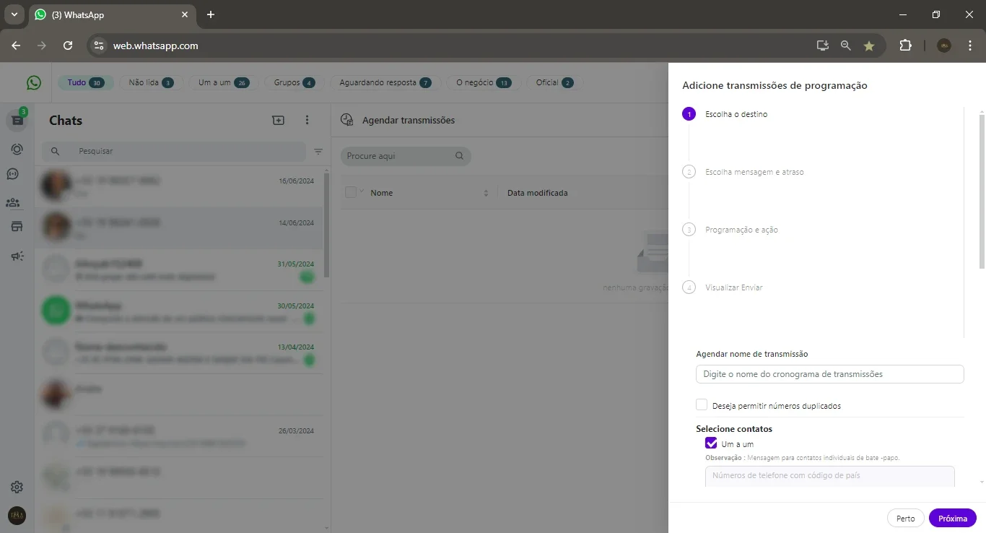Enable Deseja permitir números duplicados checkbox
The width and height of the screenshot is (986, 533).
[702, 404]
